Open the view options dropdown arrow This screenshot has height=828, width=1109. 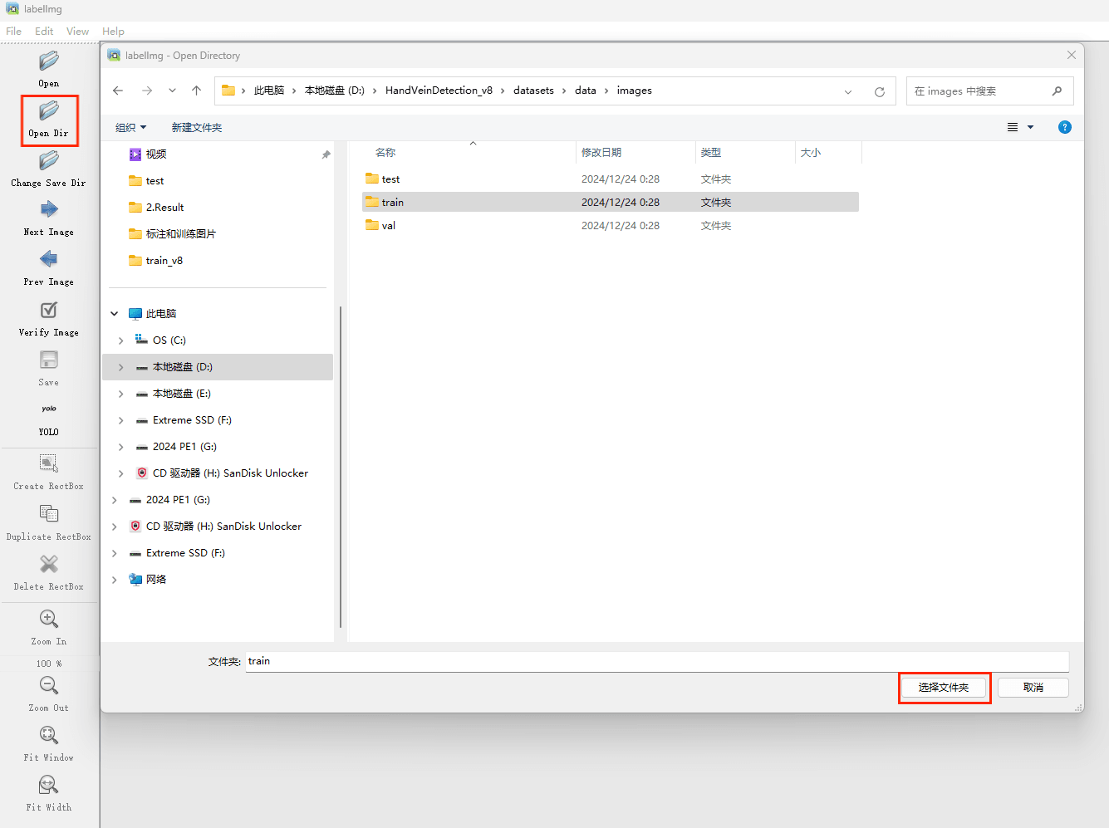point(1030,127)
